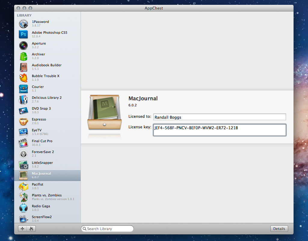Click the flame icon button
308x241 pixels.
click(31, 229)
